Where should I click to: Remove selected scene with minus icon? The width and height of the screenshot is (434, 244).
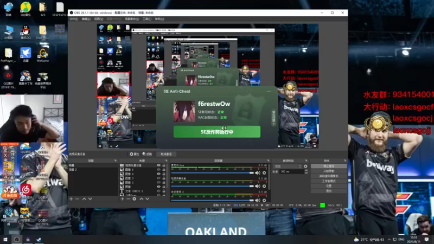[x=77, y=199]
